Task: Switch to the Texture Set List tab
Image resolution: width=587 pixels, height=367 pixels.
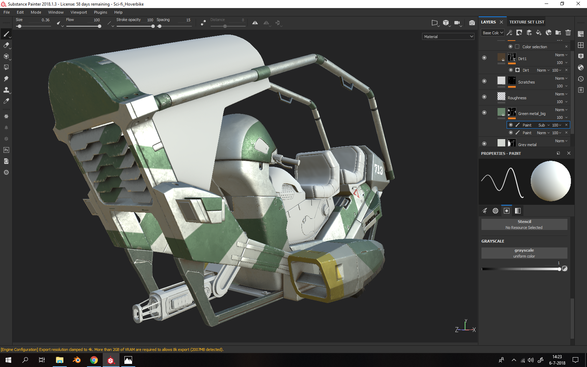Action: click(527, 22)
